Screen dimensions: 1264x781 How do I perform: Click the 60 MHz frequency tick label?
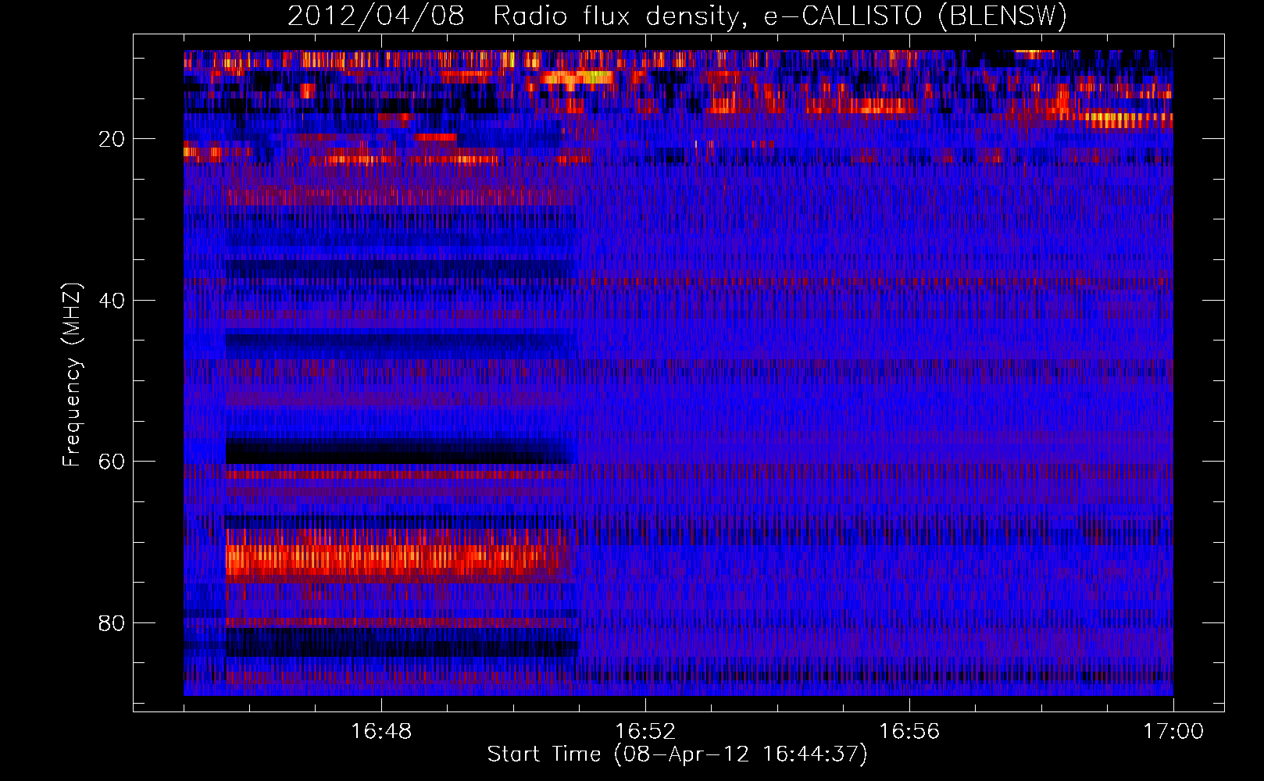tap(112, 462)
